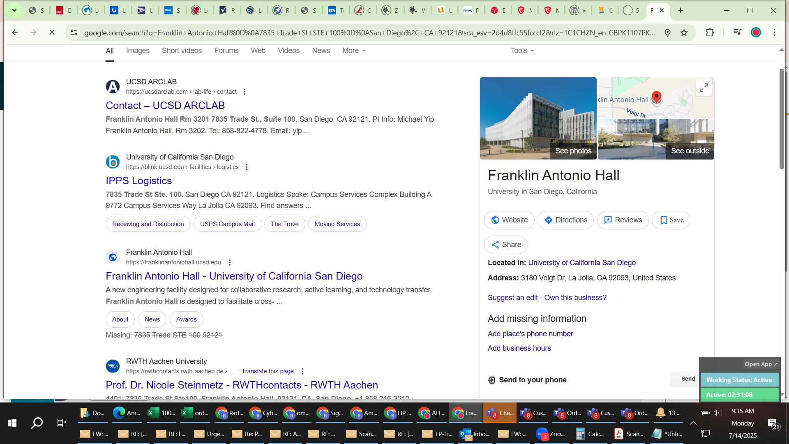The height and width of the screenshot is (444, 789).
Task: Bookmark this page with the star icon
Action: [684, 32]
